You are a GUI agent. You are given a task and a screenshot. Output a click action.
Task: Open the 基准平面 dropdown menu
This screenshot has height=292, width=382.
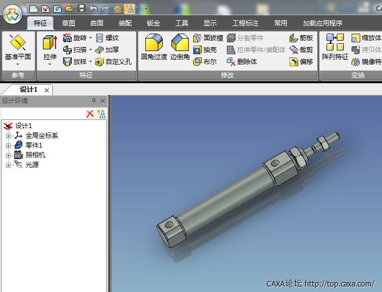coord(18,64)
